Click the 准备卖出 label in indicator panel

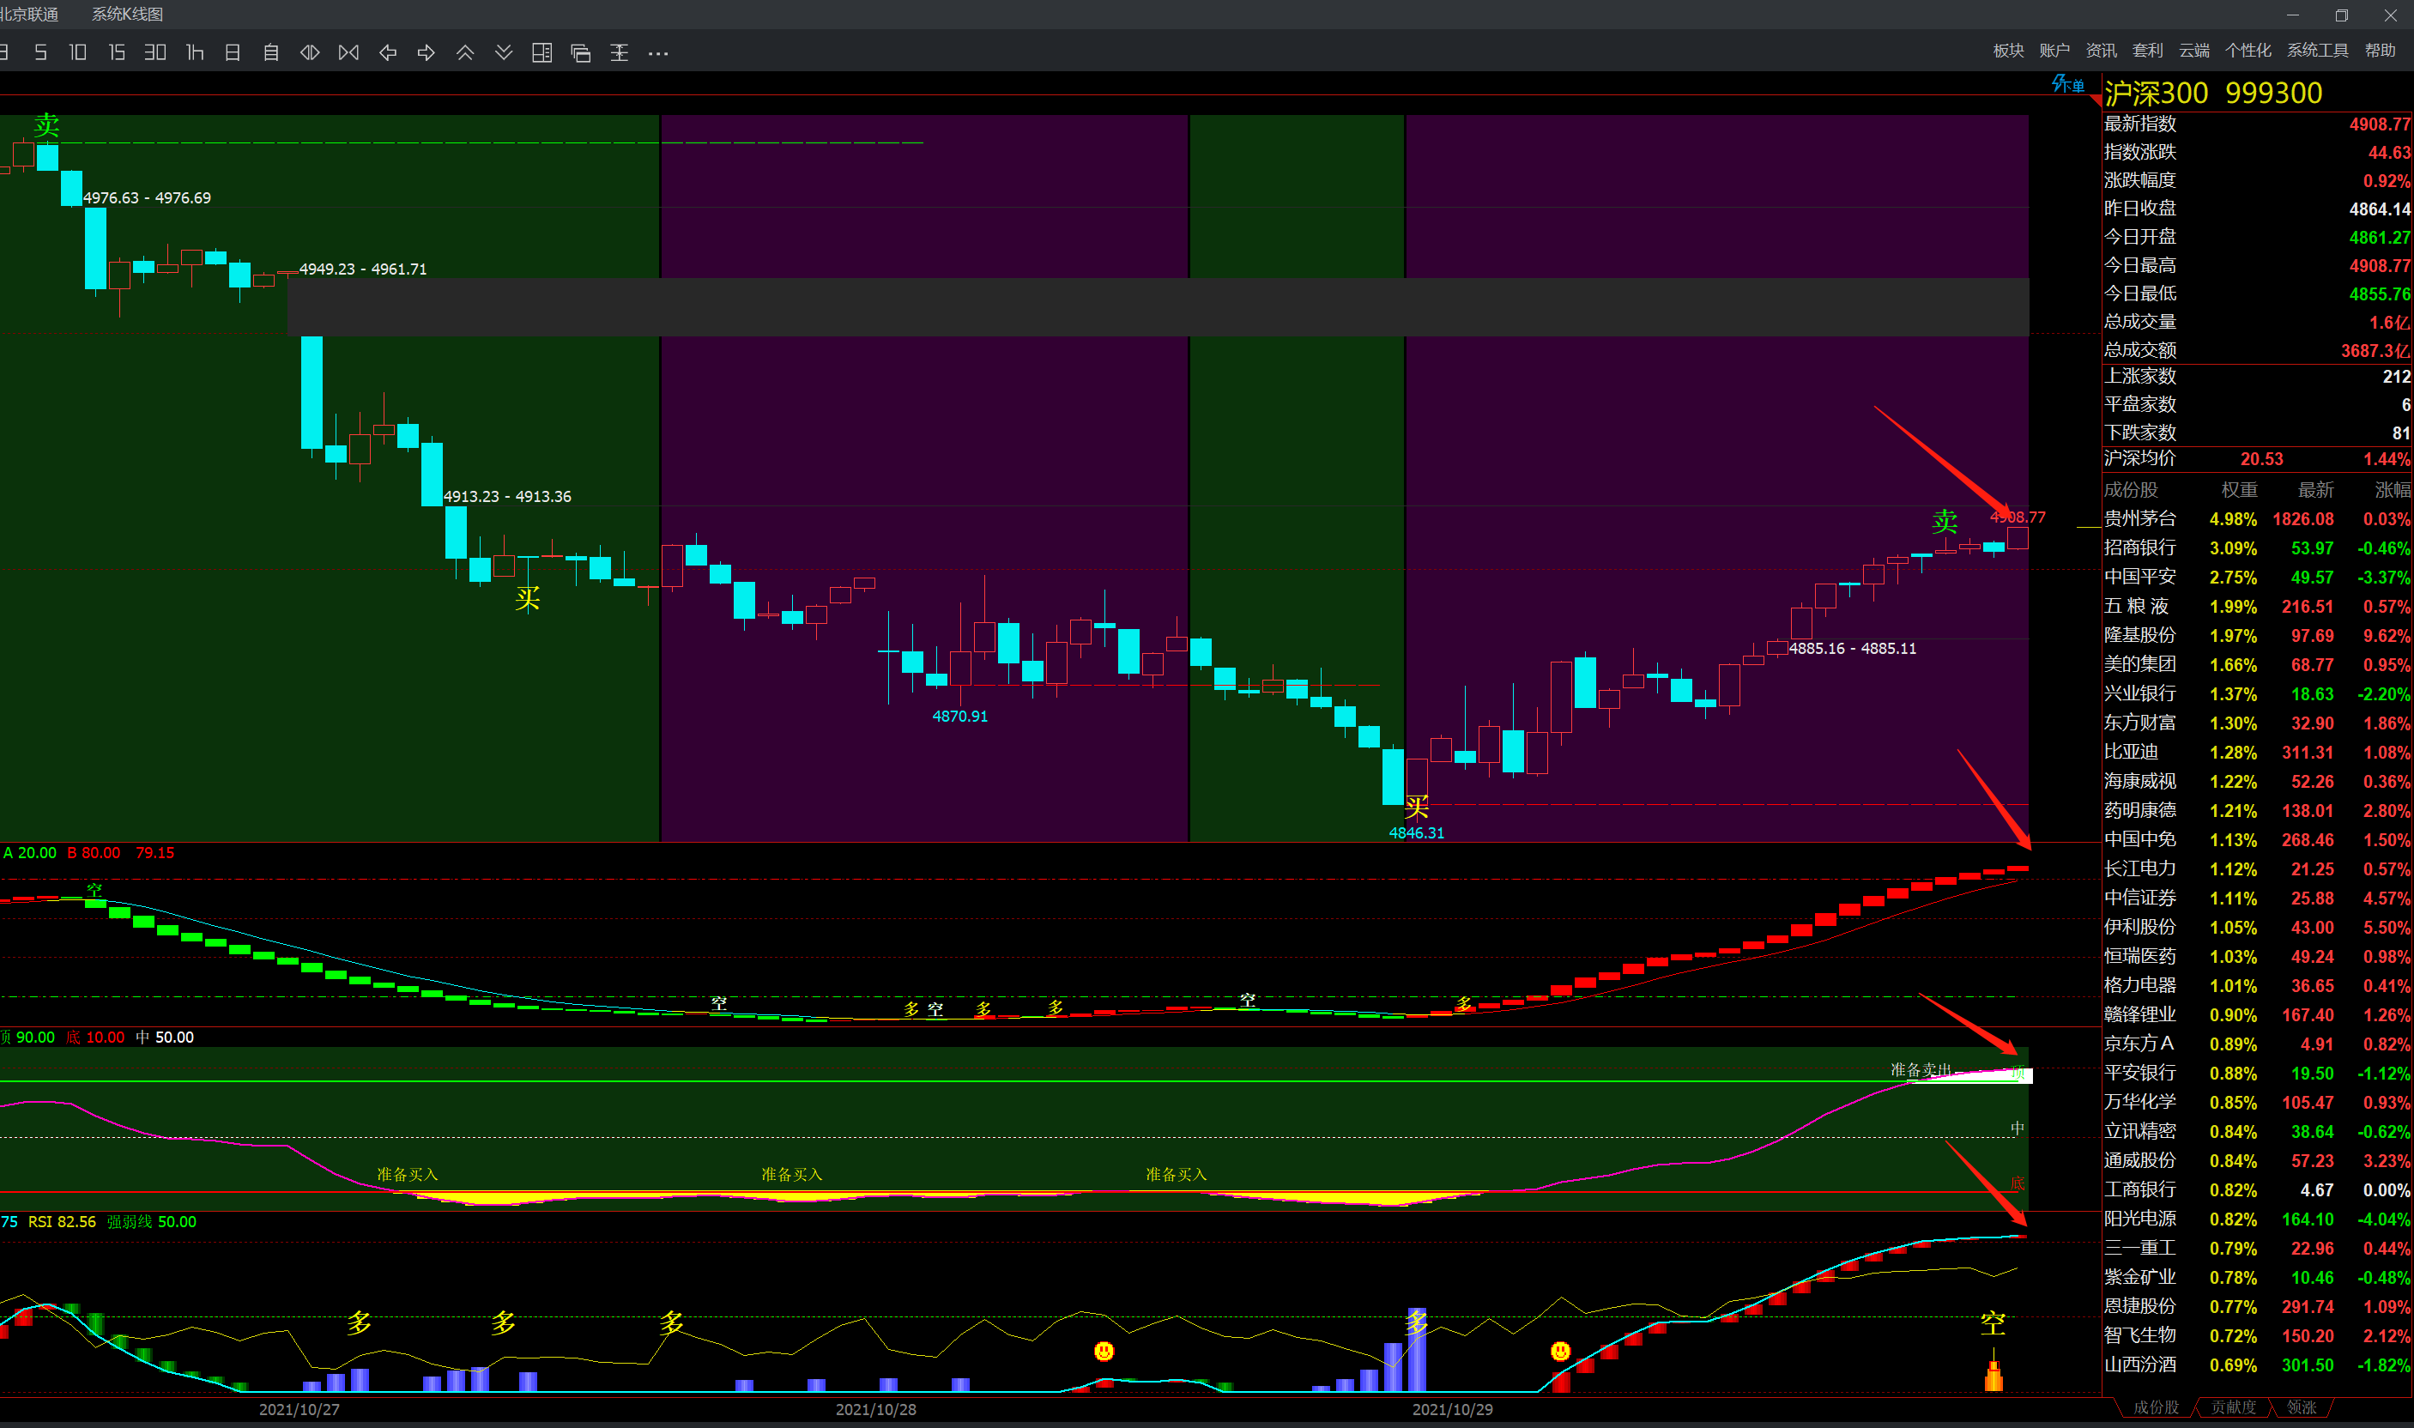pyautogui.click(x=1921, y=1070)
